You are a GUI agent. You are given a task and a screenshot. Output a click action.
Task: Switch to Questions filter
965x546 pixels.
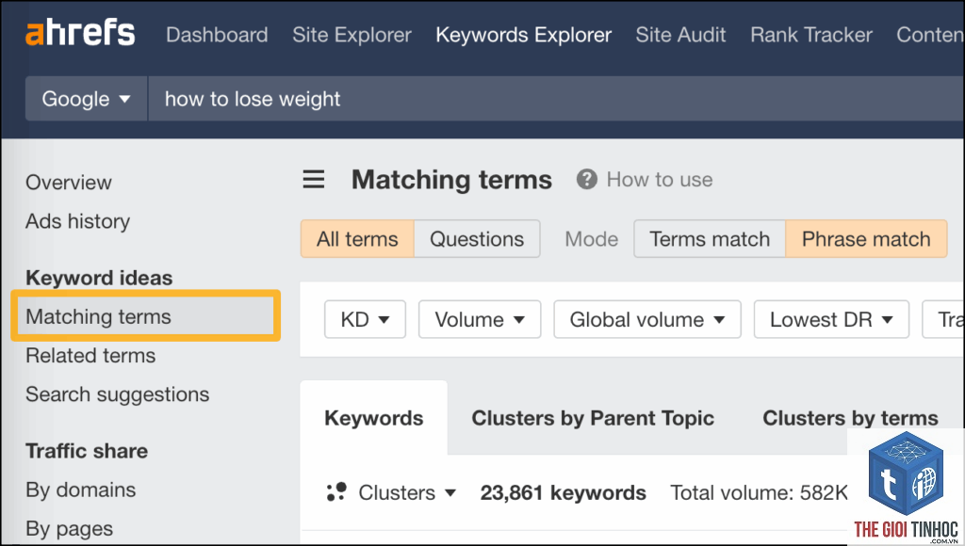tap(477, 238)
